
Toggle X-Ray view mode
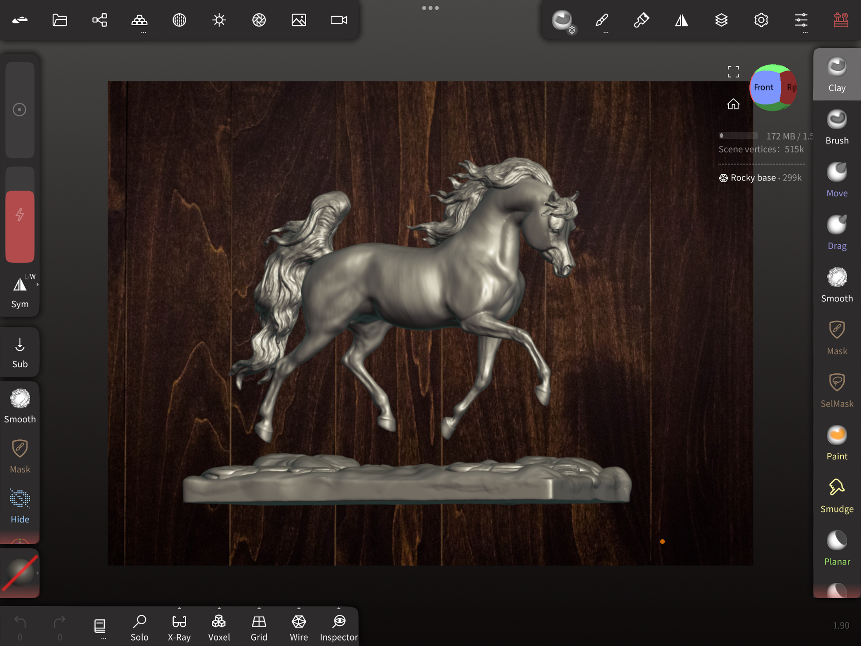click(x=179, y=627)
